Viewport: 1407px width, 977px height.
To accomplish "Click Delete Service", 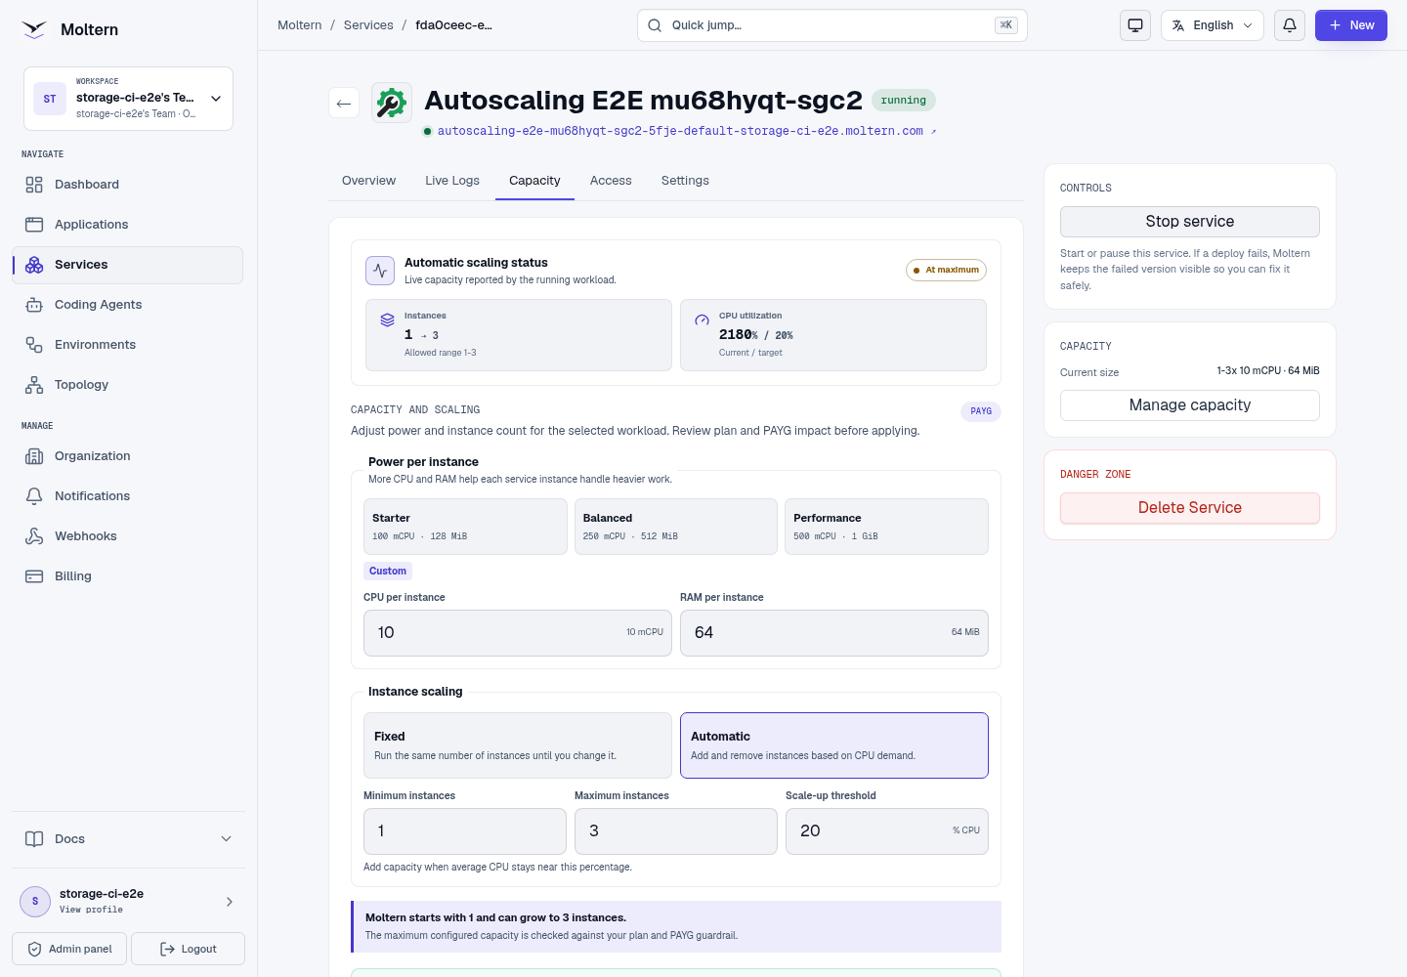I will 1190,508.
